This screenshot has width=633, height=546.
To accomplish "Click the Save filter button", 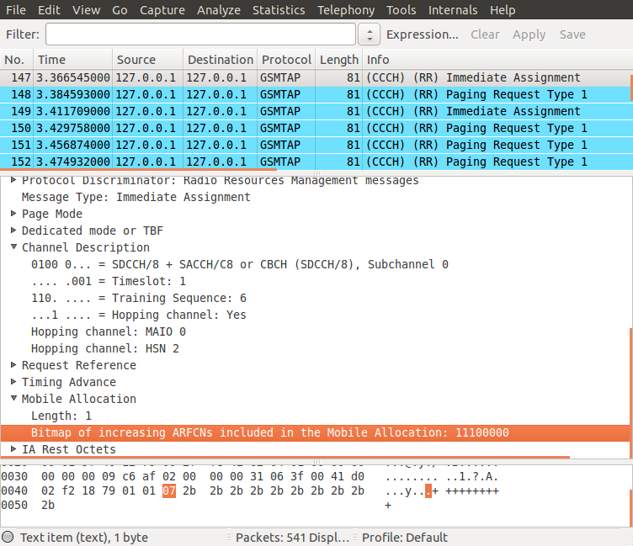I will [x=572, y=34].
